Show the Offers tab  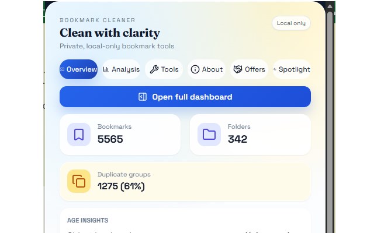249,69
